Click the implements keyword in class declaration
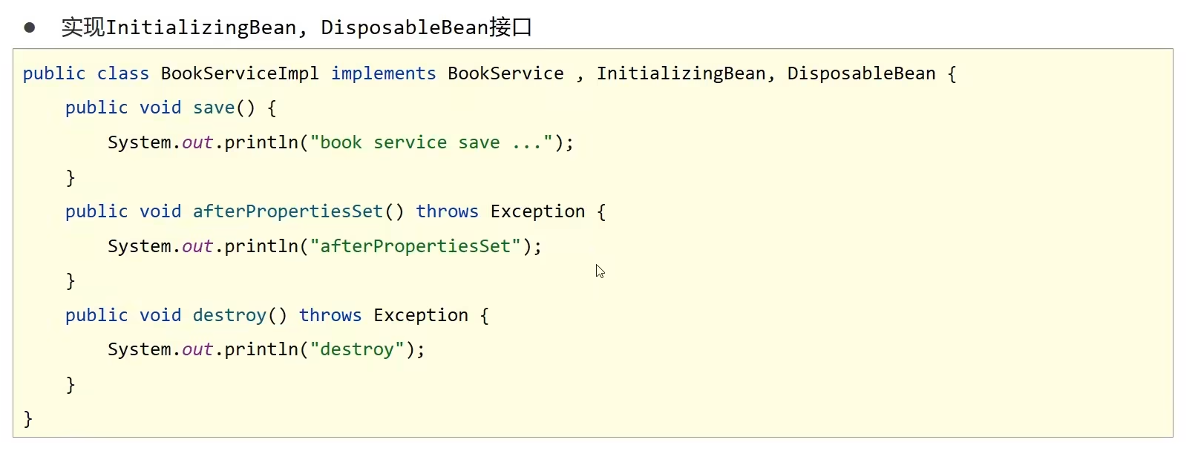This screenshot has width=1198, height=468. pyautogui.click(x=384, y=73)
